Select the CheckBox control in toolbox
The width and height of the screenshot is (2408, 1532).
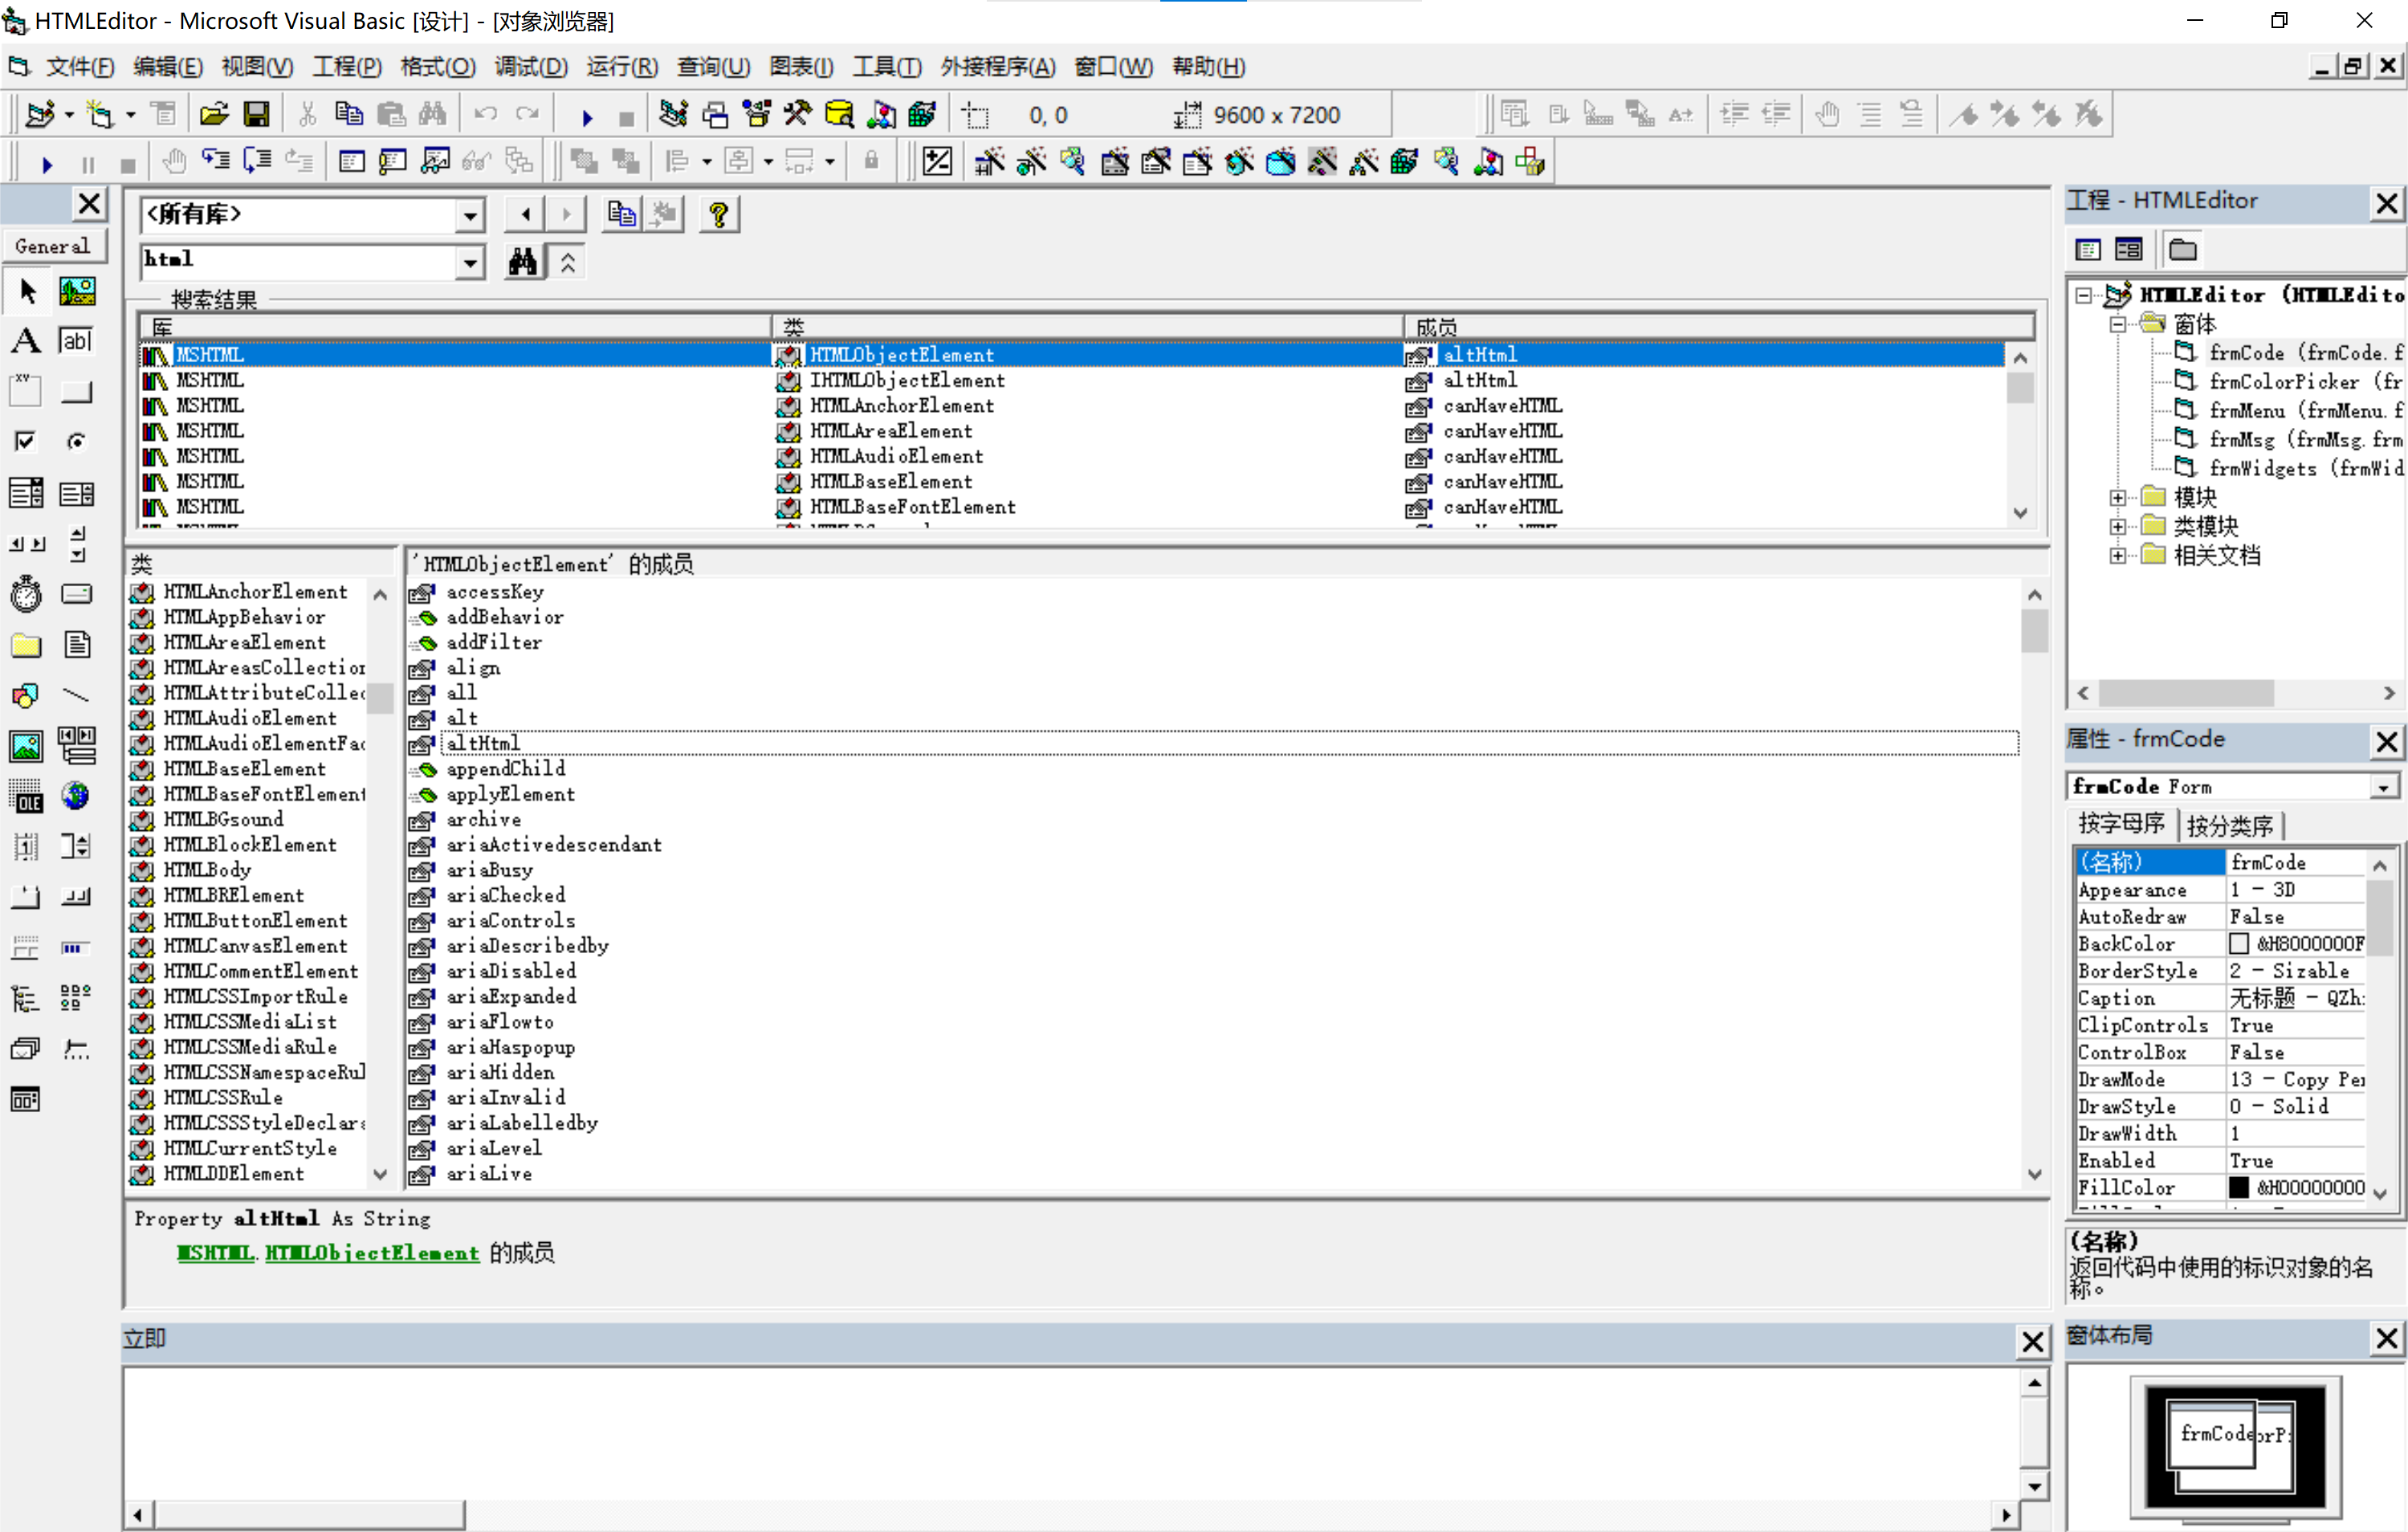tap(27, 442)
